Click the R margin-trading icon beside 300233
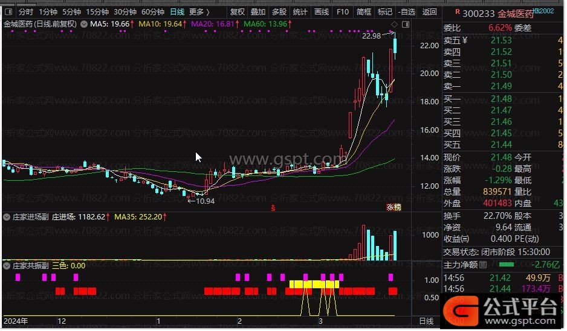Viewport: 567px width, 331px height. pos(458,12)
